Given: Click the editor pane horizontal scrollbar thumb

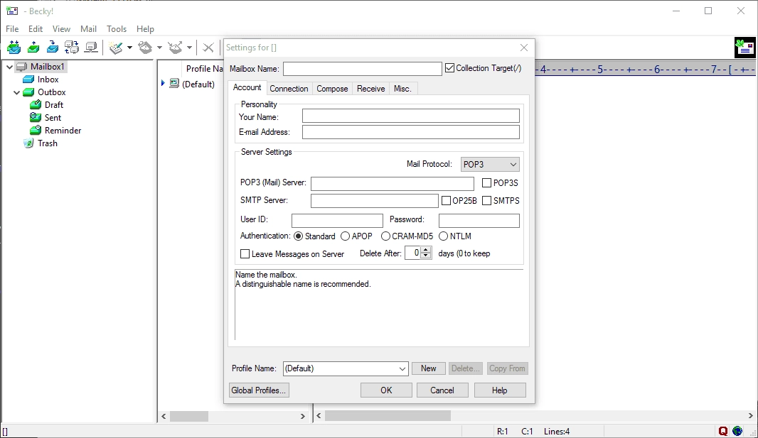Looking at the screenshot, I should click(388, 416).
